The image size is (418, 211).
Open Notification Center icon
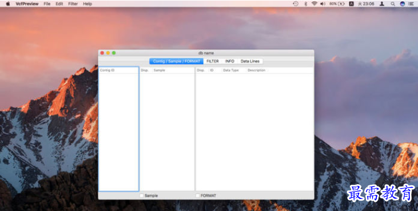[411, 4]
